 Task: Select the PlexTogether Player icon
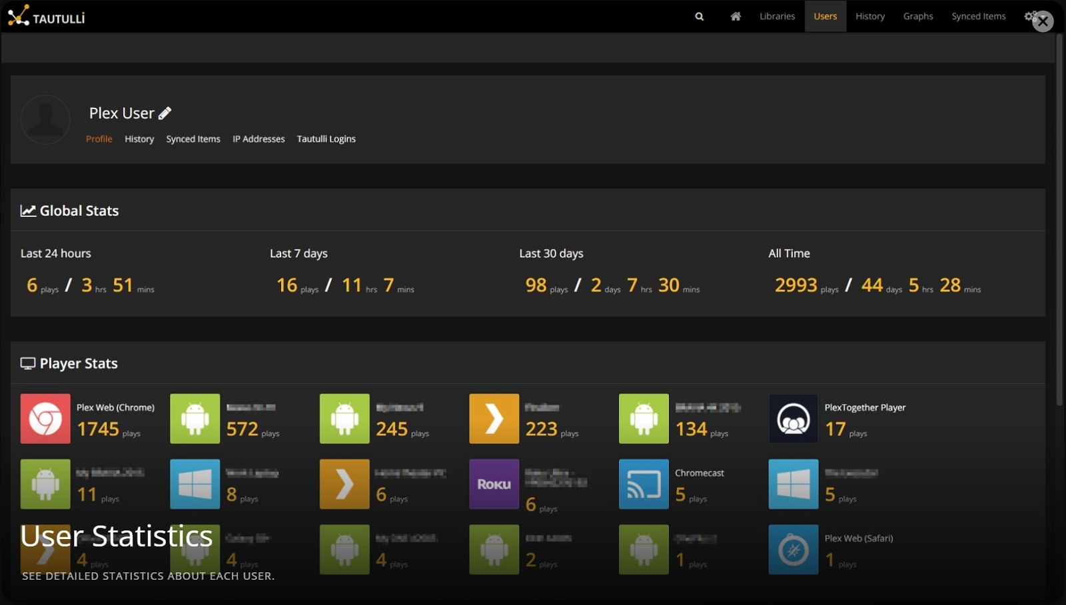point(794,419)
